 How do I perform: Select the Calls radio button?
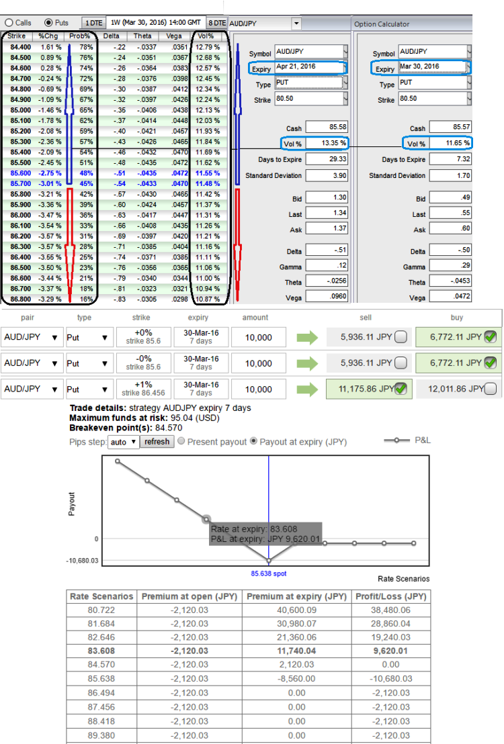(9, 22)
